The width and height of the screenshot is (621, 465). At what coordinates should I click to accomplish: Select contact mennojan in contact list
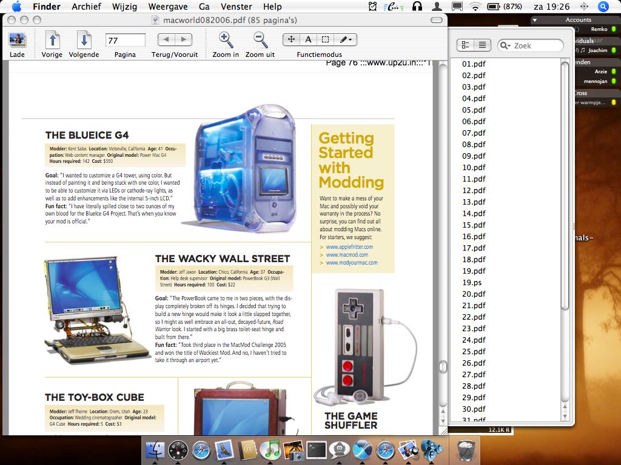(x=596, y=82)
